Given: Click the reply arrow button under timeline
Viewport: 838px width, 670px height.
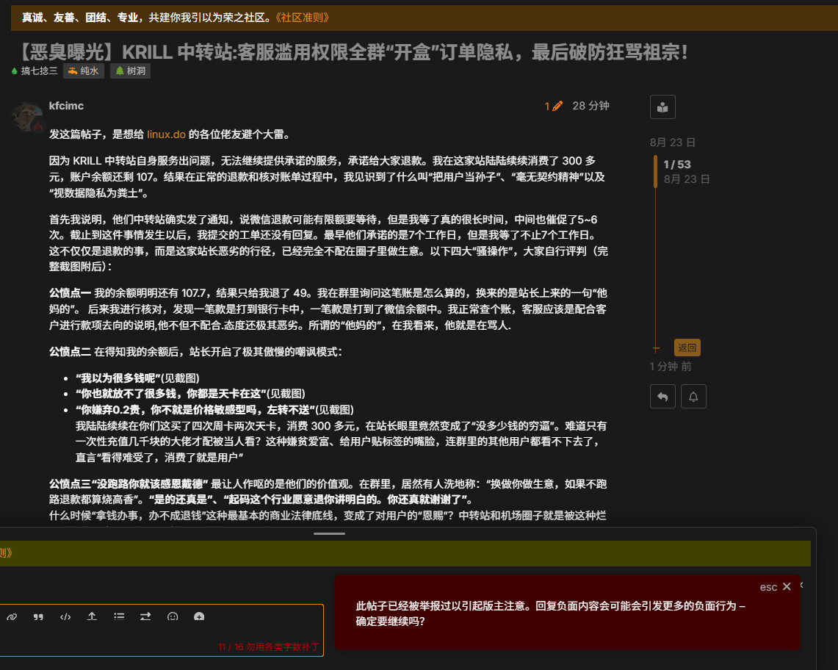Looking at the screenshot, I should pyautogui.click(x=662, y=397).
